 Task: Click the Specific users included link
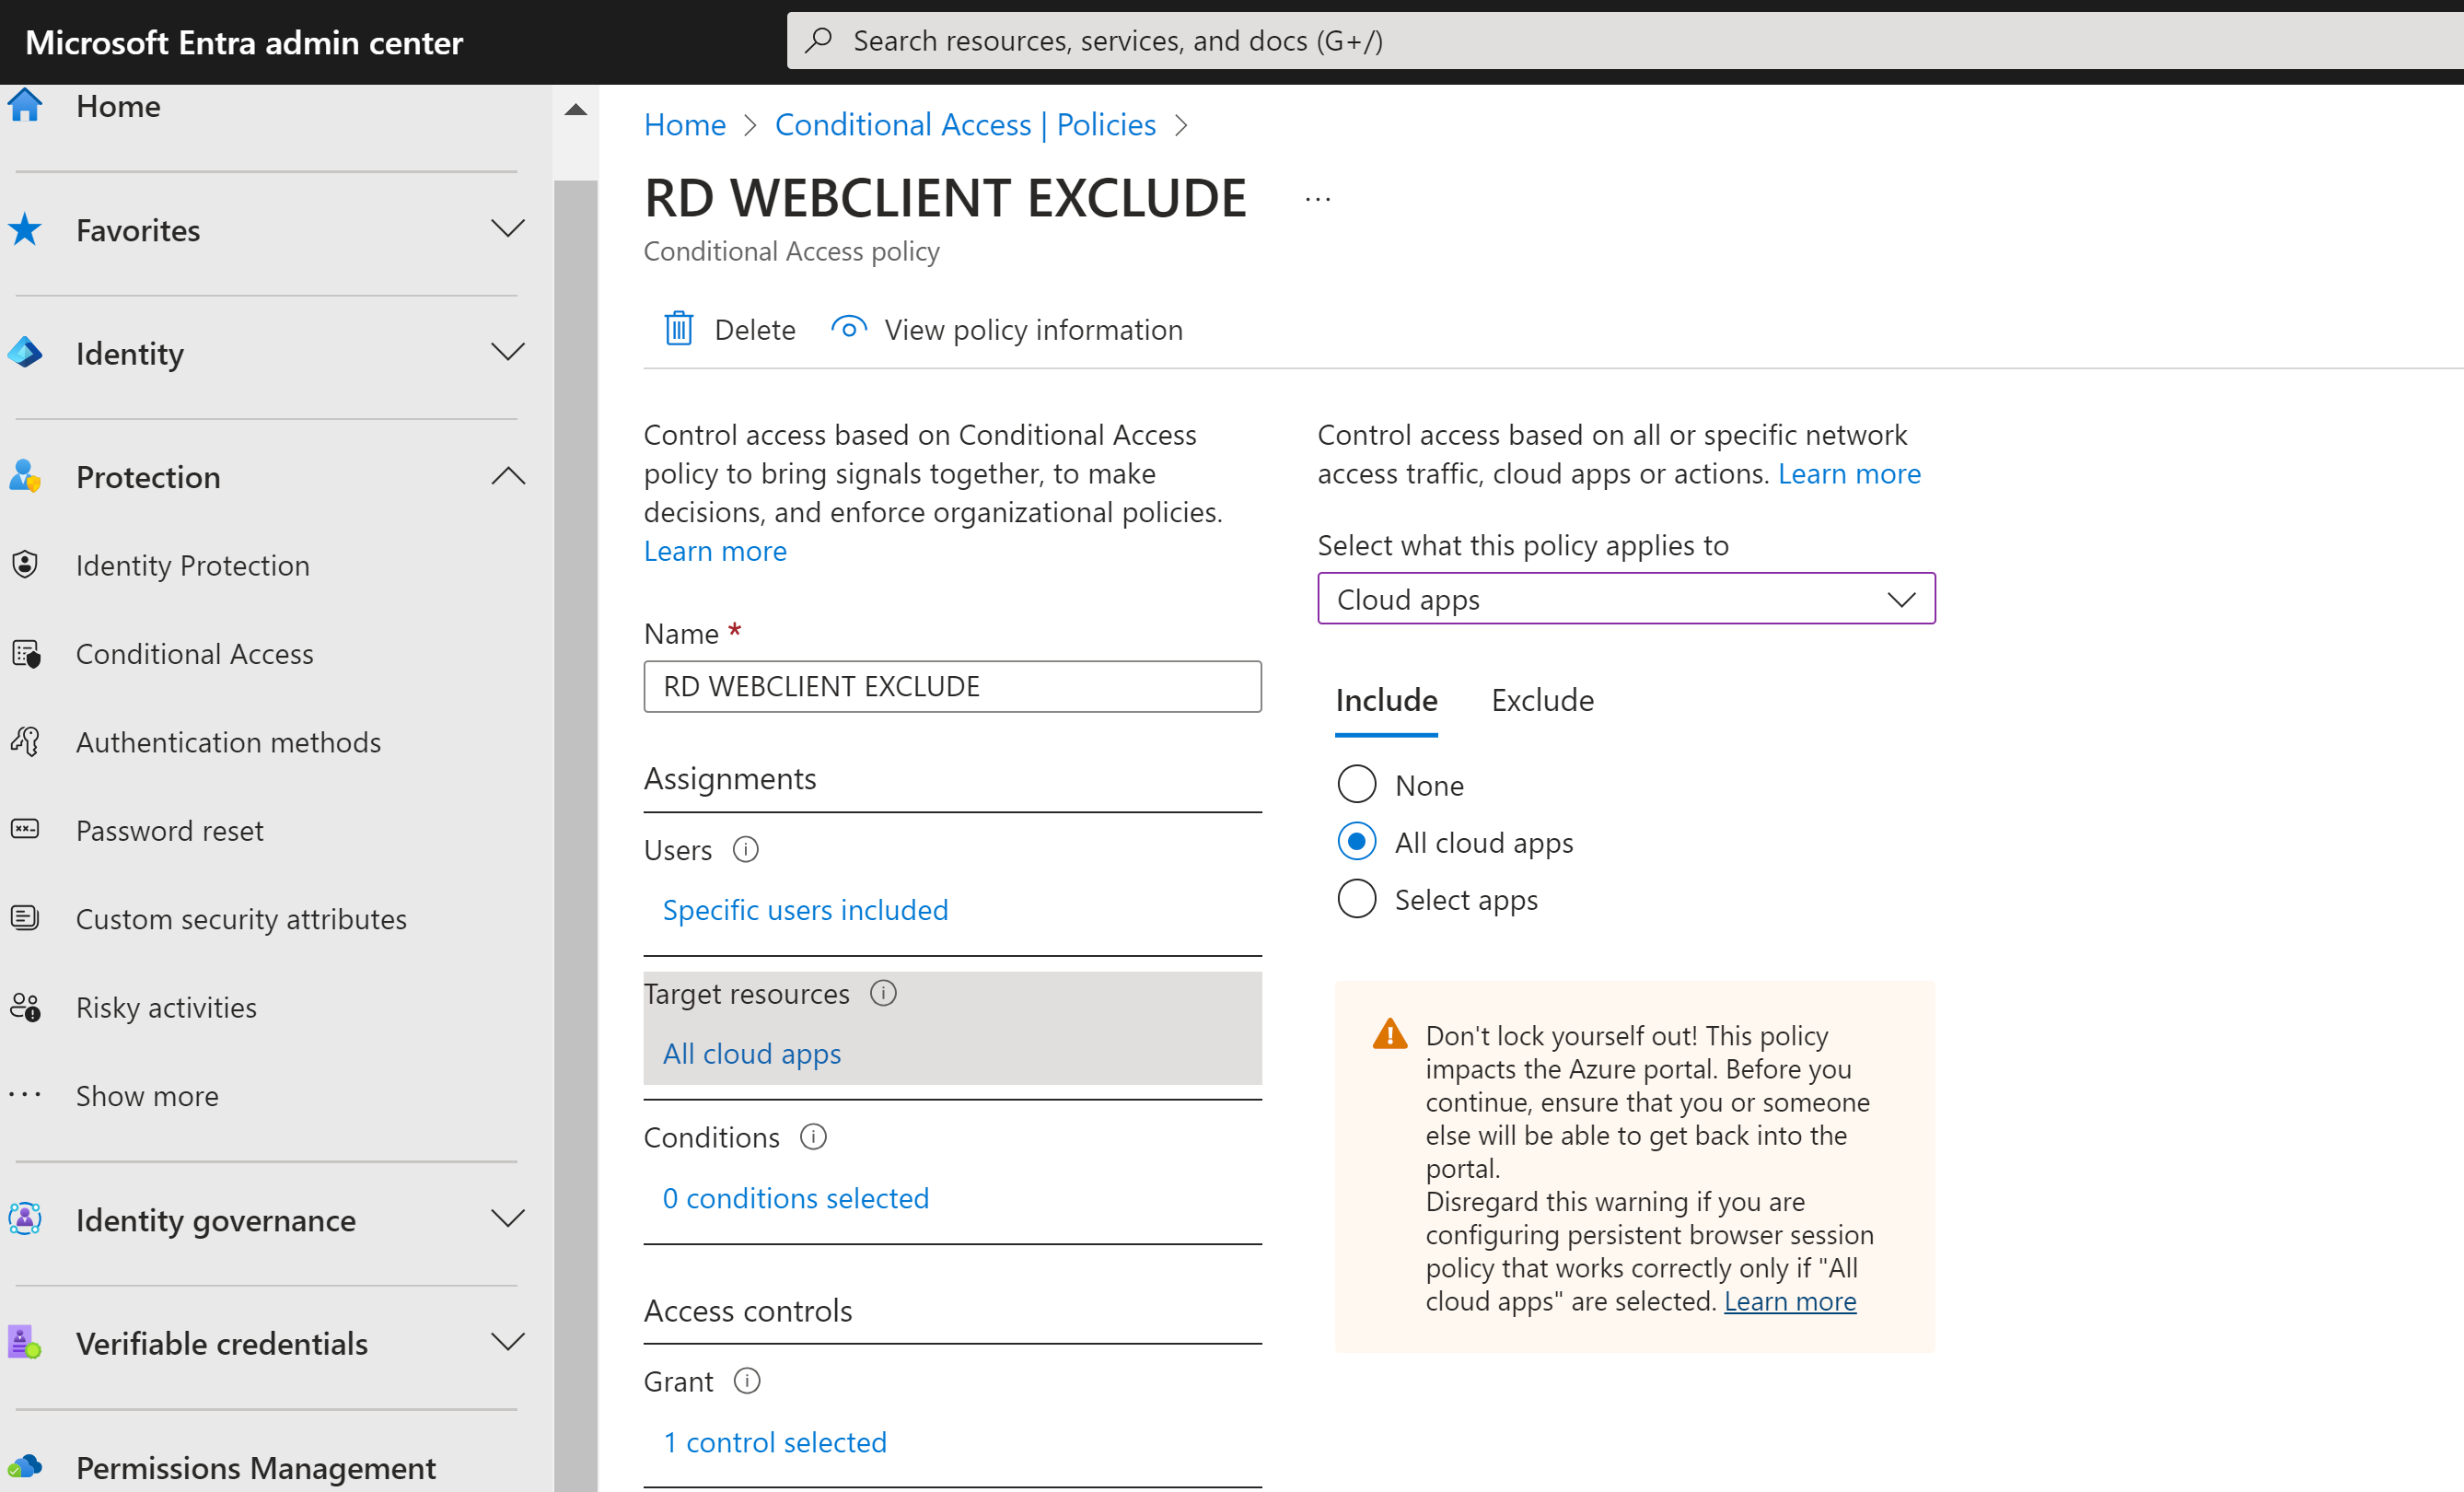pyautogui.click(x=804, y=909)
